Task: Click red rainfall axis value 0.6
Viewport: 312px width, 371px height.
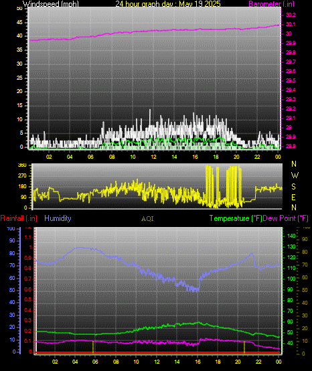Action: [x=28, y=289]
